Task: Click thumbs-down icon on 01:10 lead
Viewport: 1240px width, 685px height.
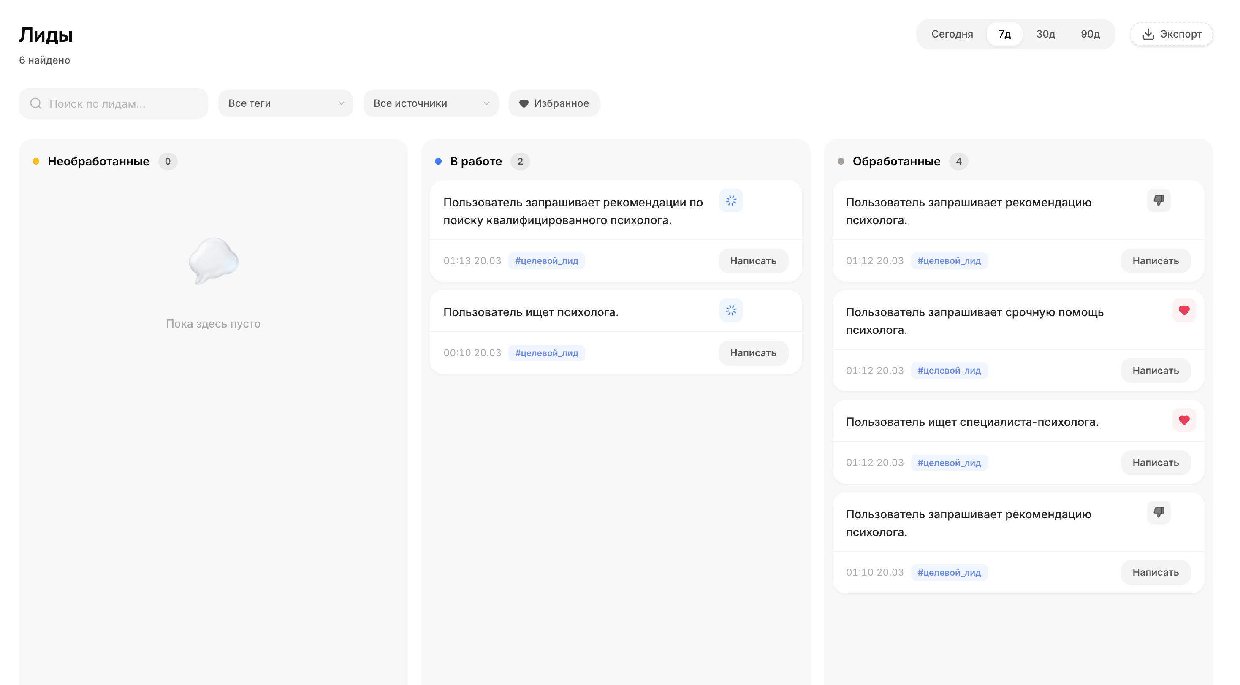Action: pos(1158,512)
